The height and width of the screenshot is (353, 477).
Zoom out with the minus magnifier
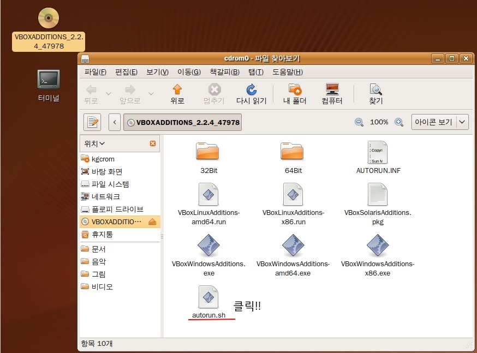pos(359,122)
